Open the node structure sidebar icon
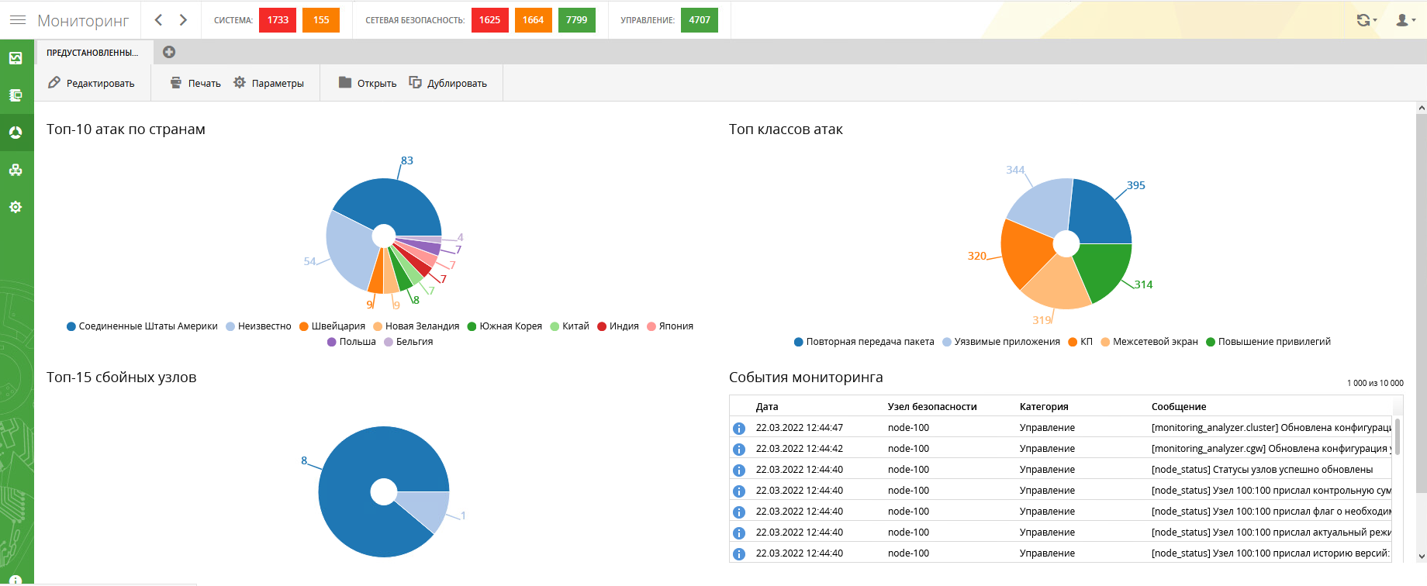Image resolution: width=1427 pixels, height=586 pixels. 16,170
